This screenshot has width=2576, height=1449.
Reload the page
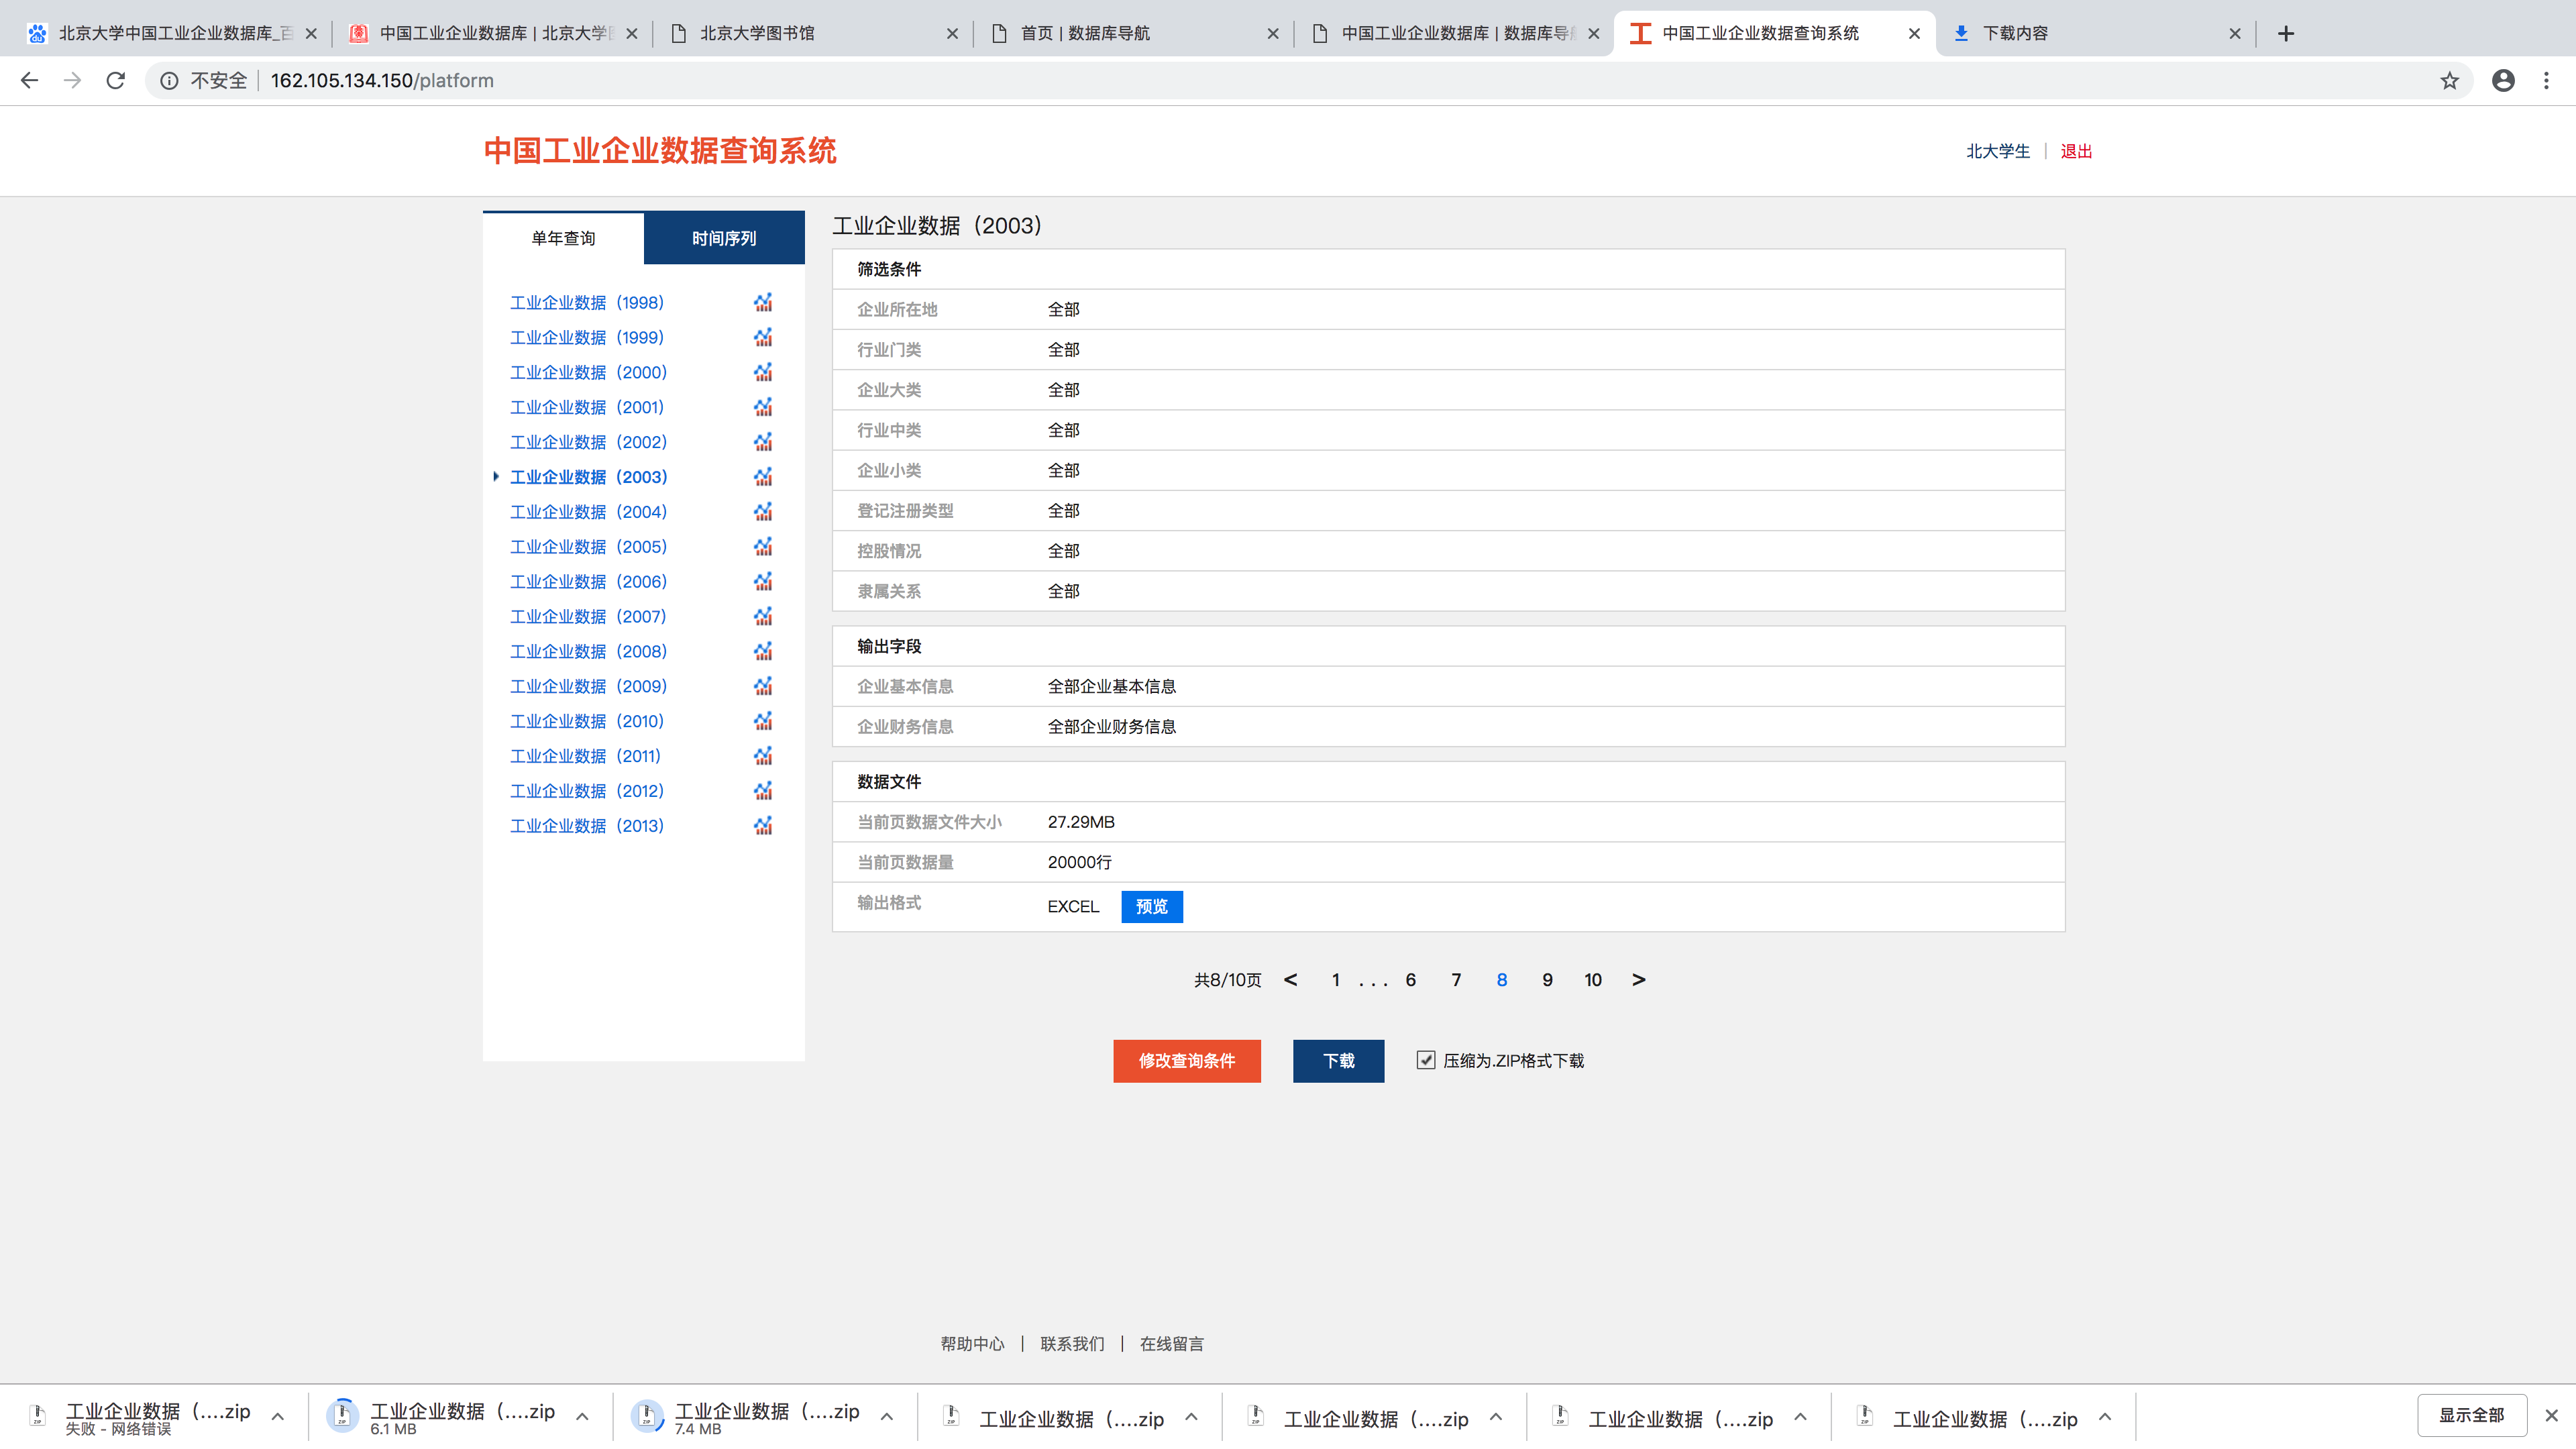pos(116,80)
